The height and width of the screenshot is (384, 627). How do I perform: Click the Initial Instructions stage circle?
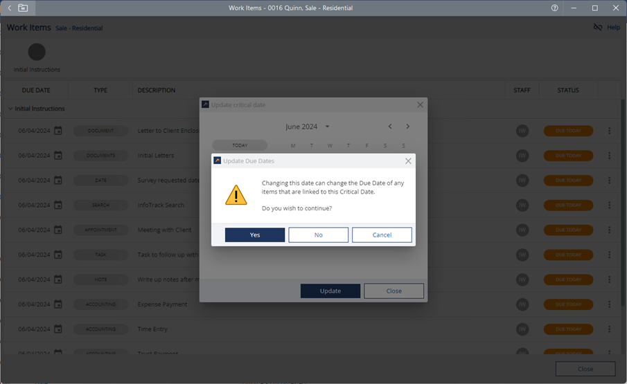tap(37, 52)
